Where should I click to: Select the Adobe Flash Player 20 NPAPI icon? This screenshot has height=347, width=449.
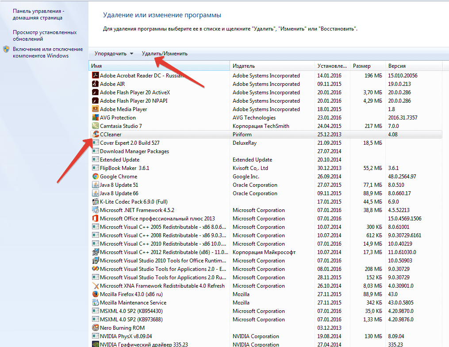96,100
